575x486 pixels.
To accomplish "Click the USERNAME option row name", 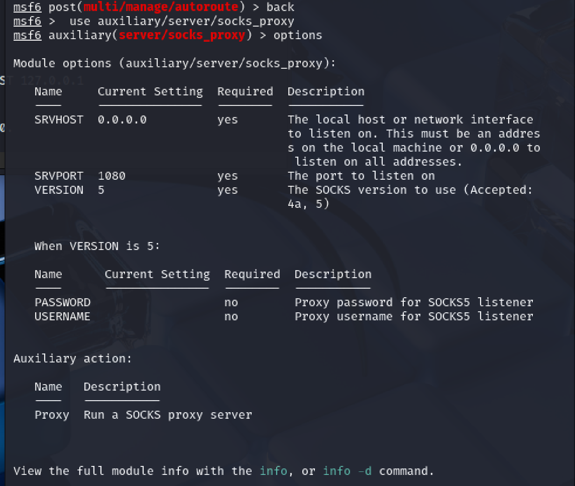I will (x=62, y=316).
